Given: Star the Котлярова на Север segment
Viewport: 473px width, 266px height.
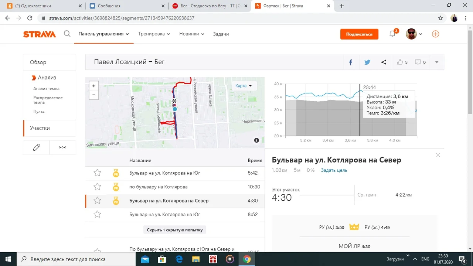Looking at the screenshot, I should click(x=97, y=201).
